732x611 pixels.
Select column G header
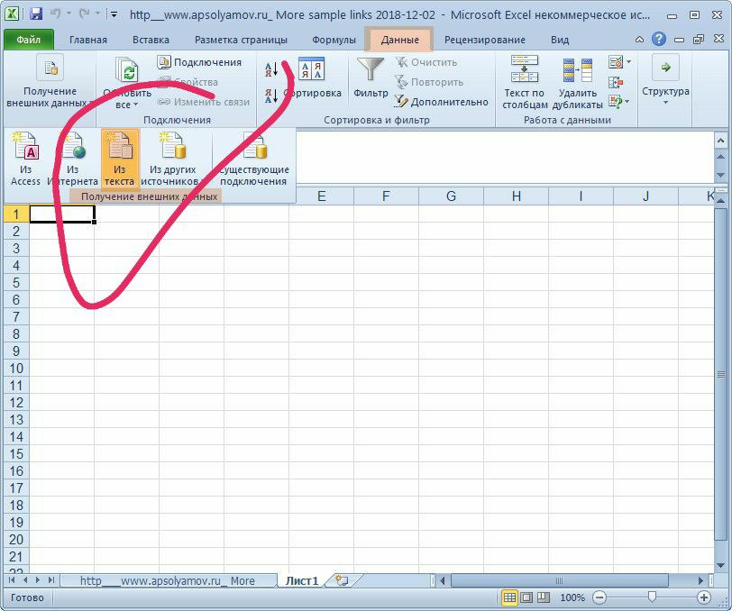451,196
